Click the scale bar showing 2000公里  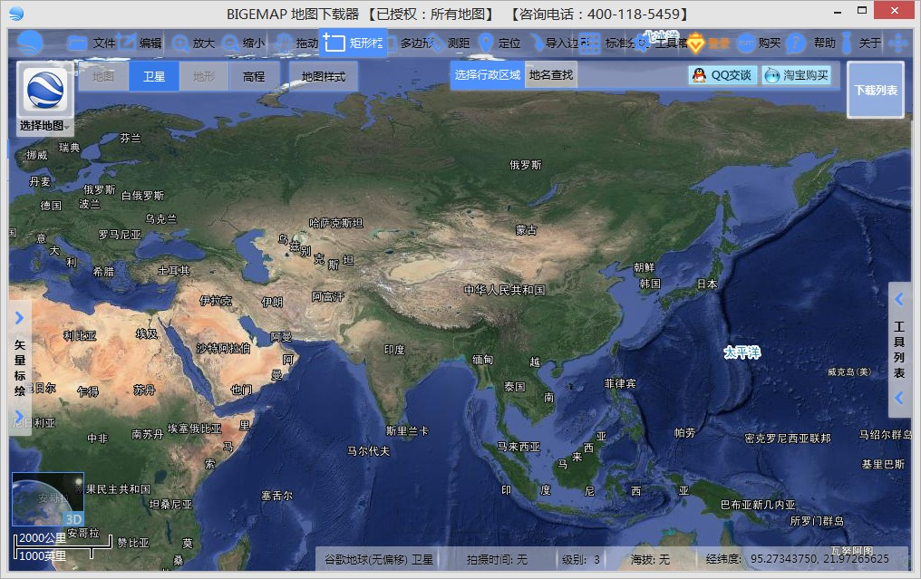[x=63, y=546]
